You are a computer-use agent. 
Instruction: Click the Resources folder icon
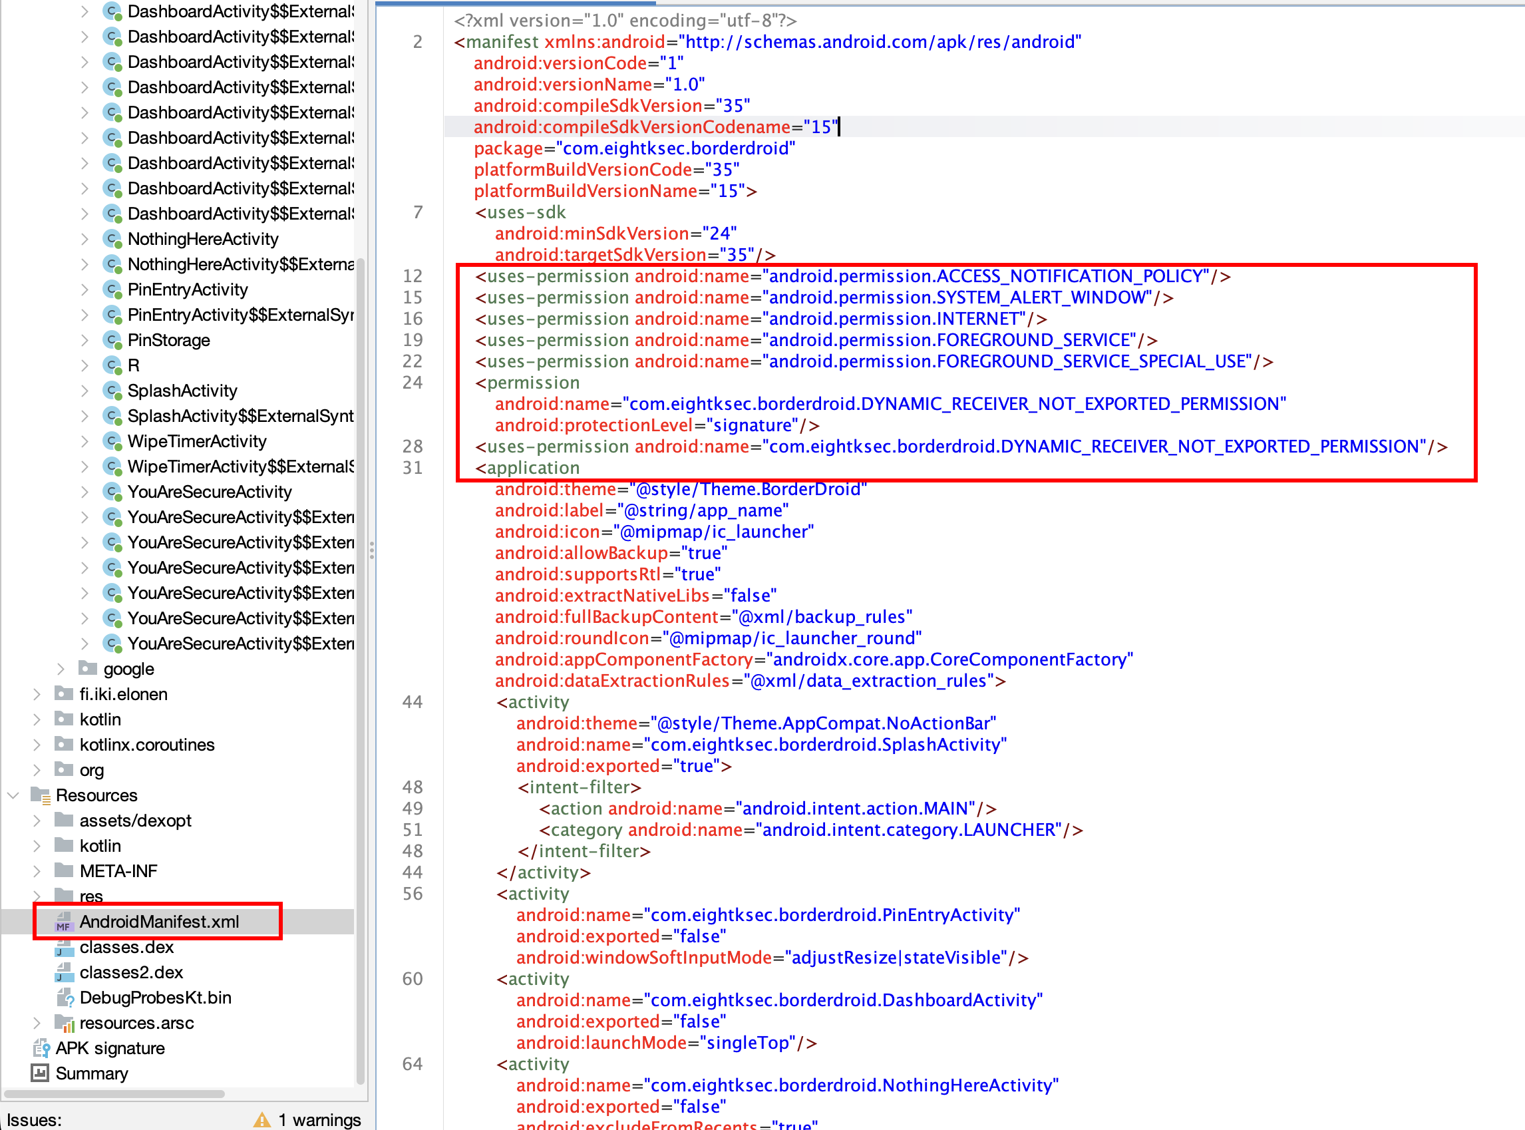[x=41, y=795]
